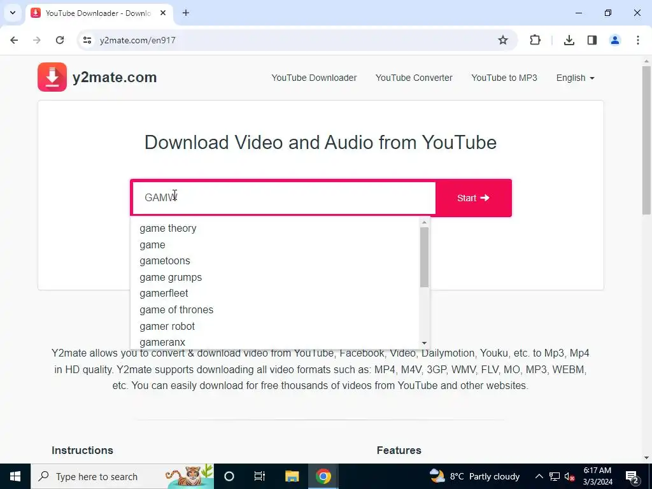652x489 pixels.
Task: Open a new browser tab
Action: pos(186,13)
